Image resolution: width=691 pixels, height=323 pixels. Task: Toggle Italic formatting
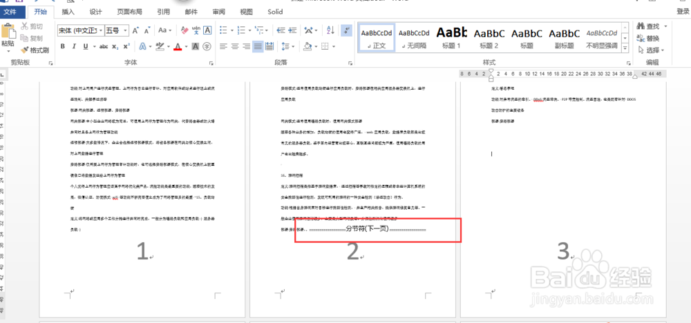click(x=74, y=46)
